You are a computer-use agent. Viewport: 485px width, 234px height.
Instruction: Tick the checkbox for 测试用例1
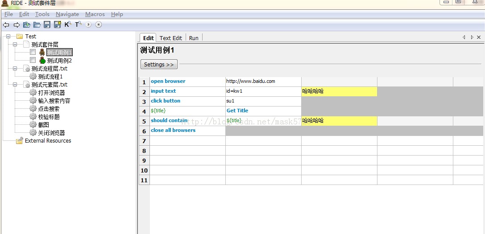coord(33,52)
